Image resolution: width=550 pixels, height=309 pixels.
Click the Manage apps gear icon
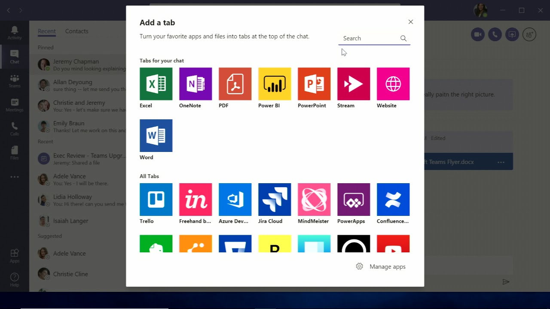tap(360, 267)
